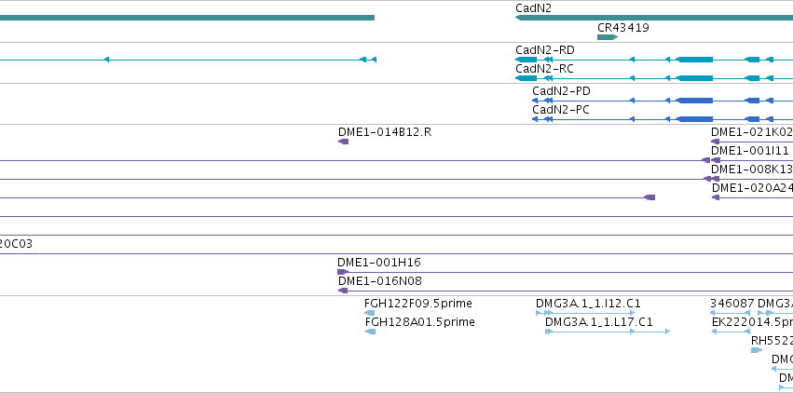Select the 346087 alignment line

coord(731,313)
